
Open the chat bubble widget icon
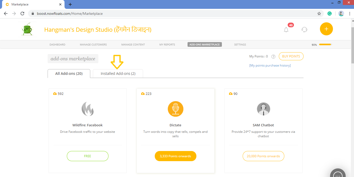click(338, 173)
